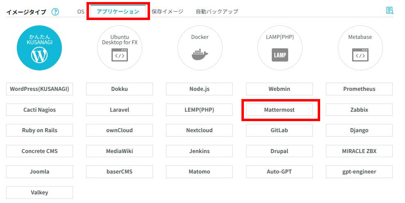Select the Matomo application
This screenshot has height=203, width=405.
pyautogui.click(x=199, y=171)
